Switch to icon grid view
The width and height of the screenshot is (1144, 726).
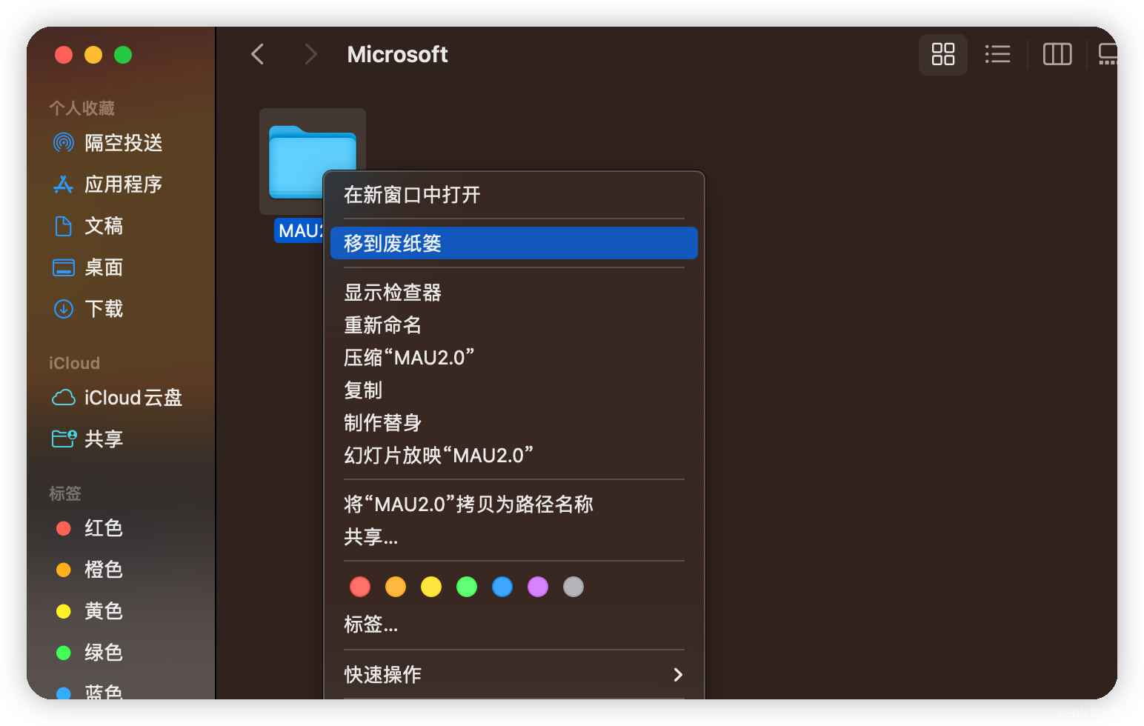(x=943, y=54)
